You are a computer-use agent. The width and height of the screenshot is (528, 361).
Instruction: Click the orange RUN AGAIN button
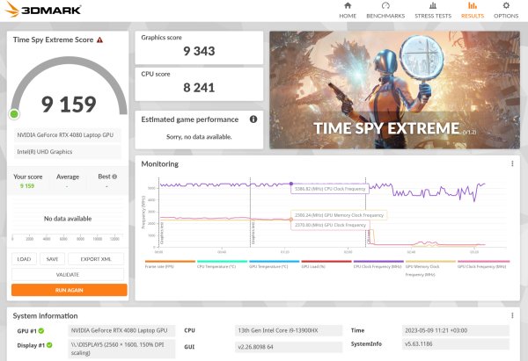(x=69, y=290)
